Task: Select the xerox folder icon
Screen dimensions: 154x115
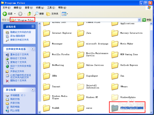Action: tap(81, 108)
